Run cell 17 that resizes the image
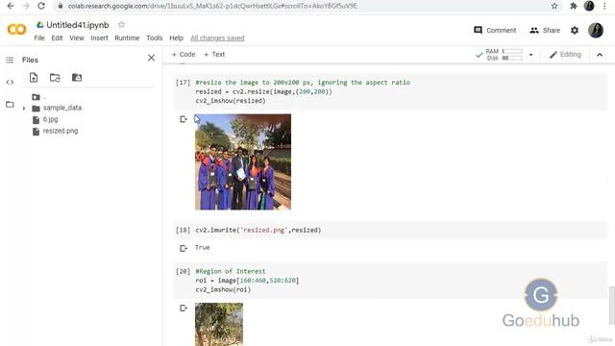Image resolution: width=615 pixels, height=346 pixels. 183,83
